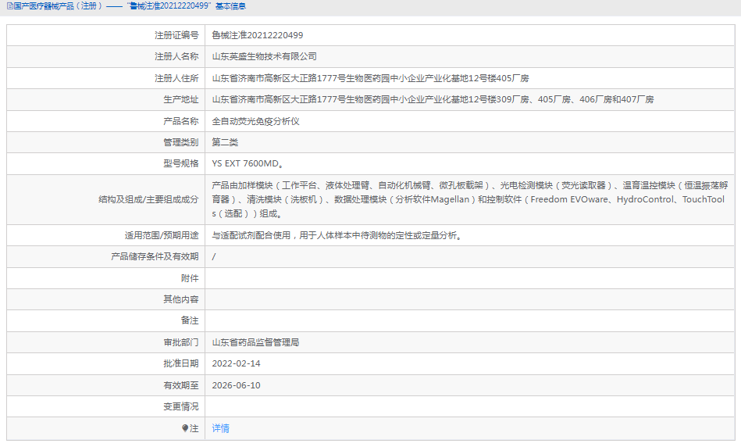Click the 备注 label
The width and height of the screenshot is (741, 447).
click(x=190, y=320)
